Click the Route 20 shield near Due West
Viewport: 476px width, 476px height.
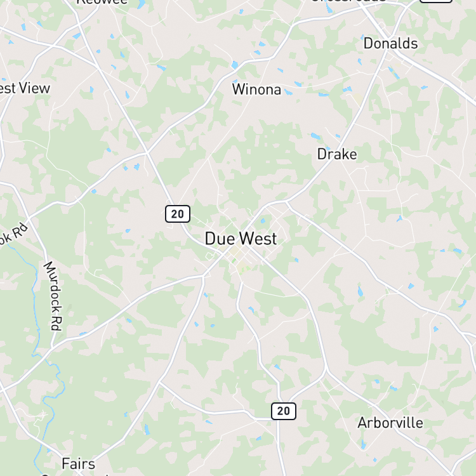(178, 214)
